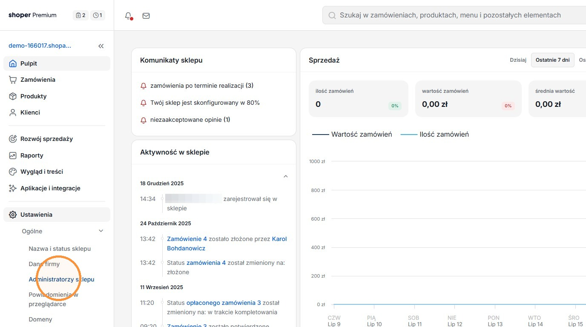This screenshot has width=586, height=327.
Task: Open Twój sklep jest skonfigurowany w 80%
Action: pos(205,103)
